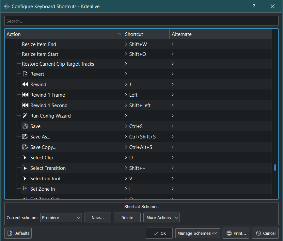Screen dimensions: 283x241
Task: Expand the Left shortcut for Rewind 1 Frame
Action: coord(126,95)
